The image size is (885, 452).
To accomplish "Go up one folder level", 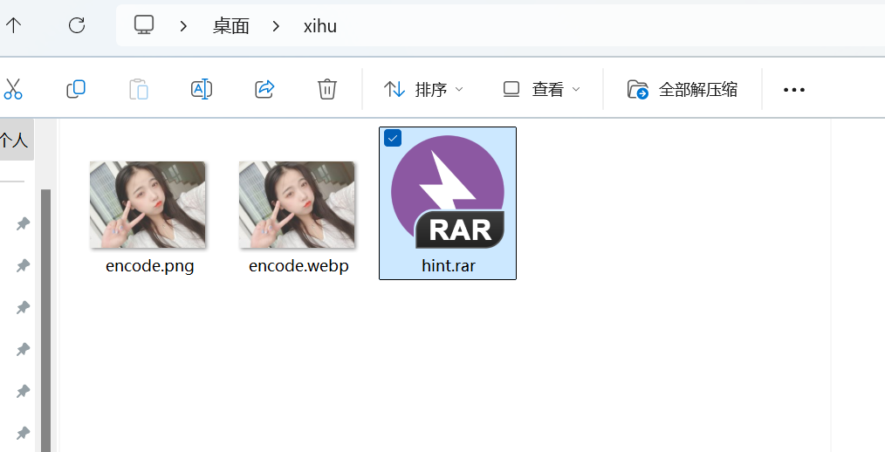I will pos(13,25).
